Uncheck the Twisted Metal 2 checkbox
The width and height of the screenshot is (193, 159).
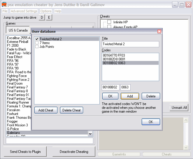37,39
